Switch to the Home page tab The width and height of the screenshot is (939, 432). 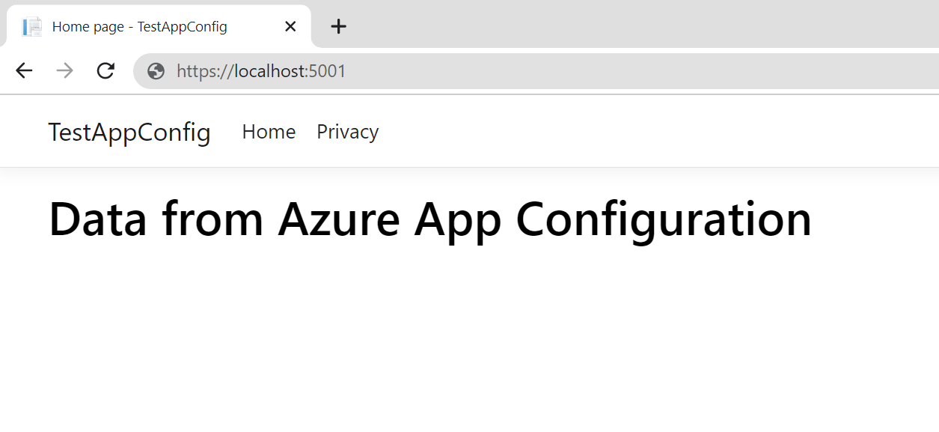(x=138, y=26)
